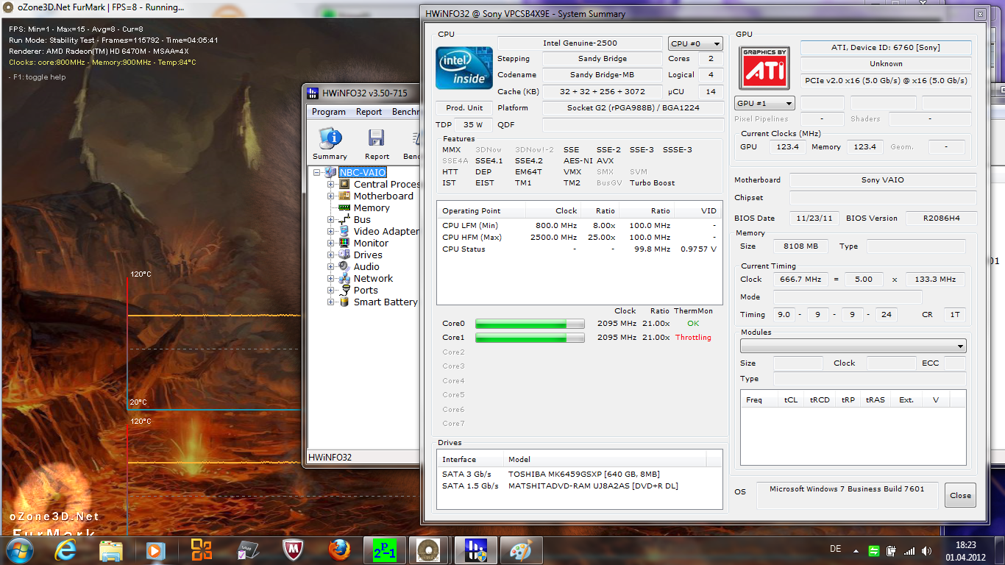Click the Intel inside CPU logo

464,67
